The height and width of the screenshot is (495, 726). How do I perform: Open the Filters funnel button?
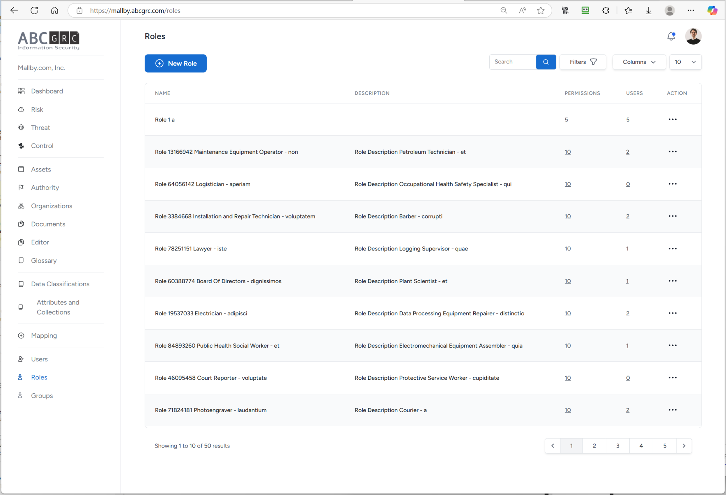click(583, 62)
